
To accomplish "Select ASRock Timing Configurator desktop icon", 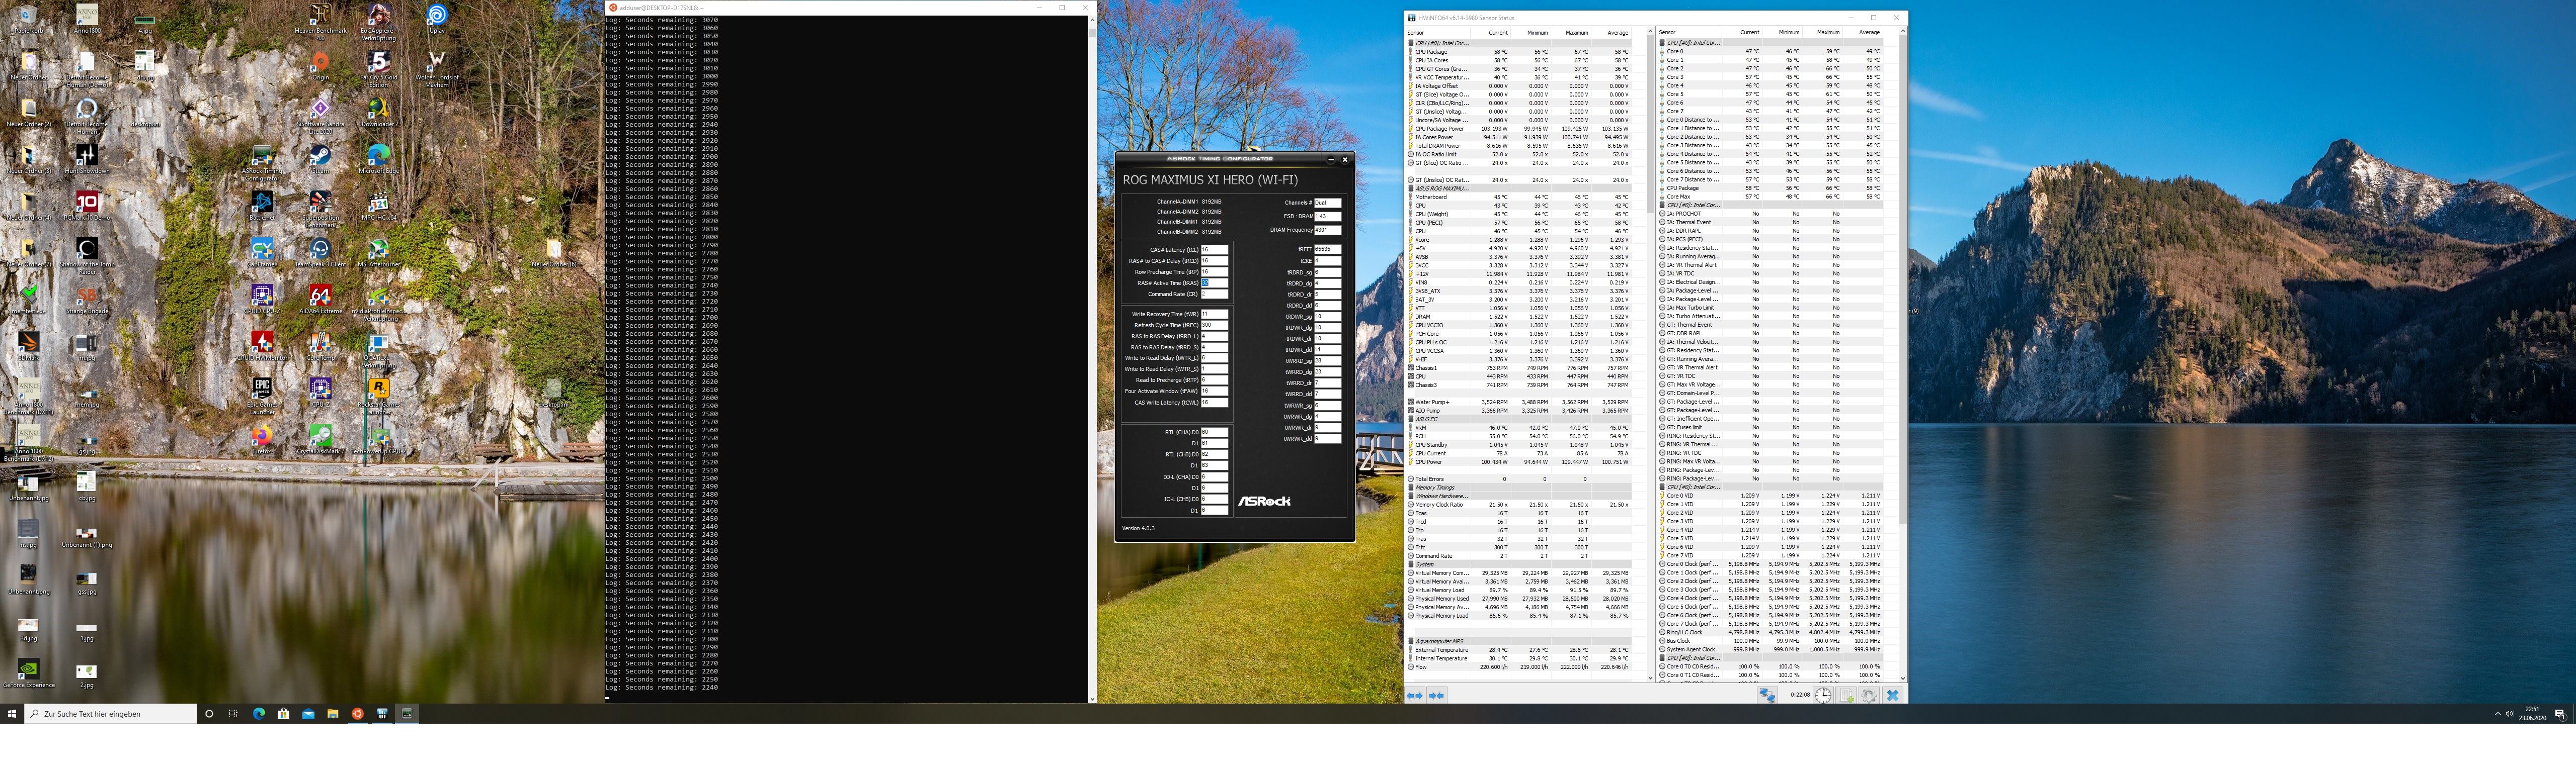I will tap(262, 162).
